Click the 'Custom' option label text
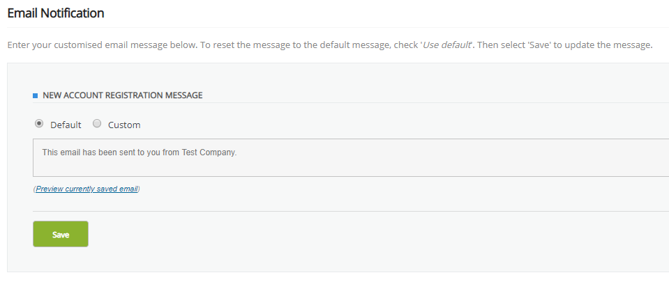Image resolution: width=669 pixels, height=282 pixels. pyautogui.click(x=124, y=125)
